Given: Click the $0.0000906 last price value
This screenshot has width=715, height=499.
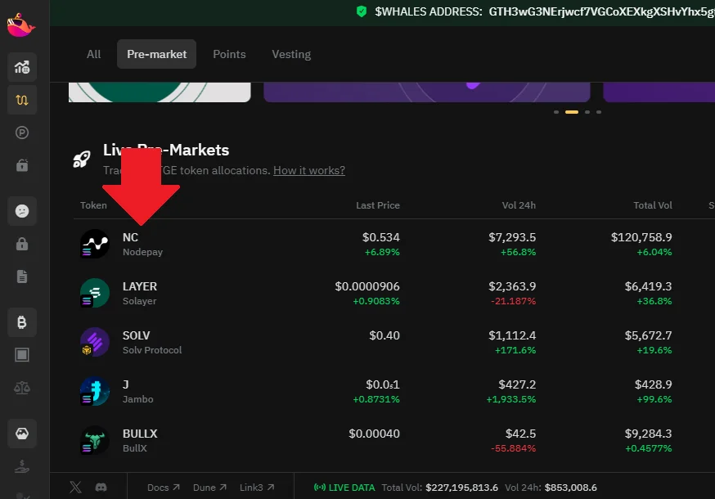Looking at the screenshot, I should pyautogui.click(x=367, y=286).
